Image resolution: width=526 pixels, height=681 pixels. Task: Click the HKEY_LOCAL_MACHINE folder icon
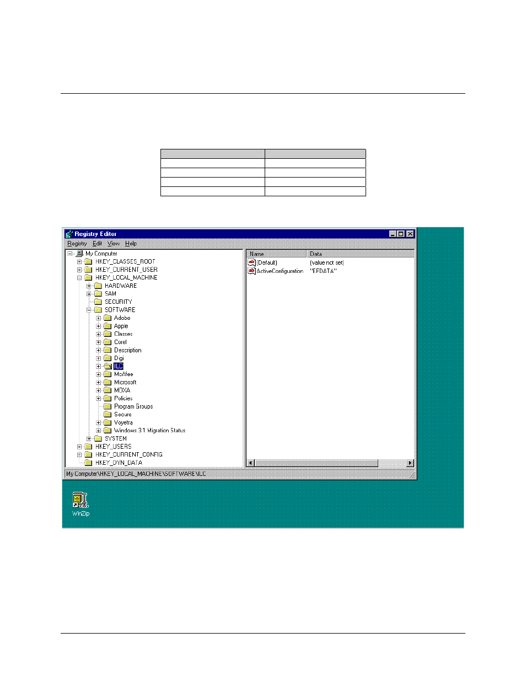[x=88, y=278]
